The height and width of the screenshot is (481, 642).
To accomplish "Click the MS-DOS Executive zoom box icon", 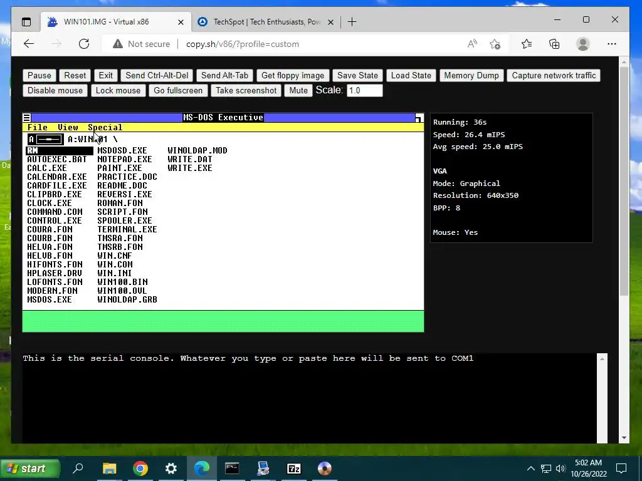I will [x=419, y=118].
